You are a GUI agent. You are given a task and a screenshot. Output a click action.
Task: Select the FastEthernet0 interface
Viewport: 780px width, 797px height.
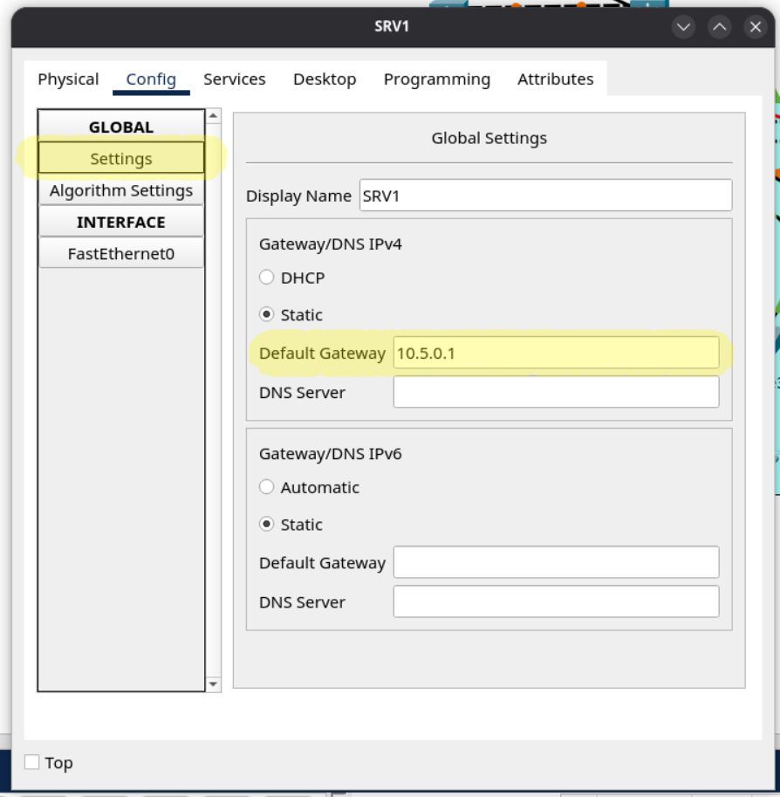[x=121, y=254]
